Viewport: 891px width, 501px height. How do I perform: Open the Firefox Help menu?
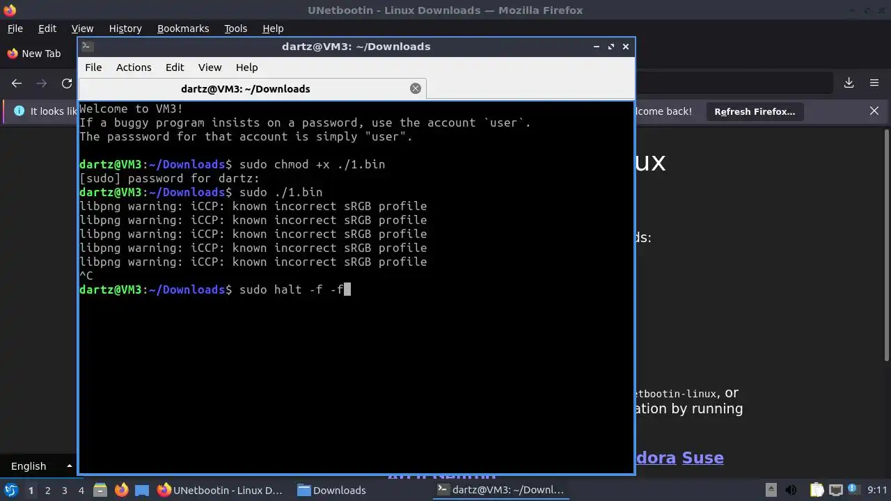(x=273, y=29)
